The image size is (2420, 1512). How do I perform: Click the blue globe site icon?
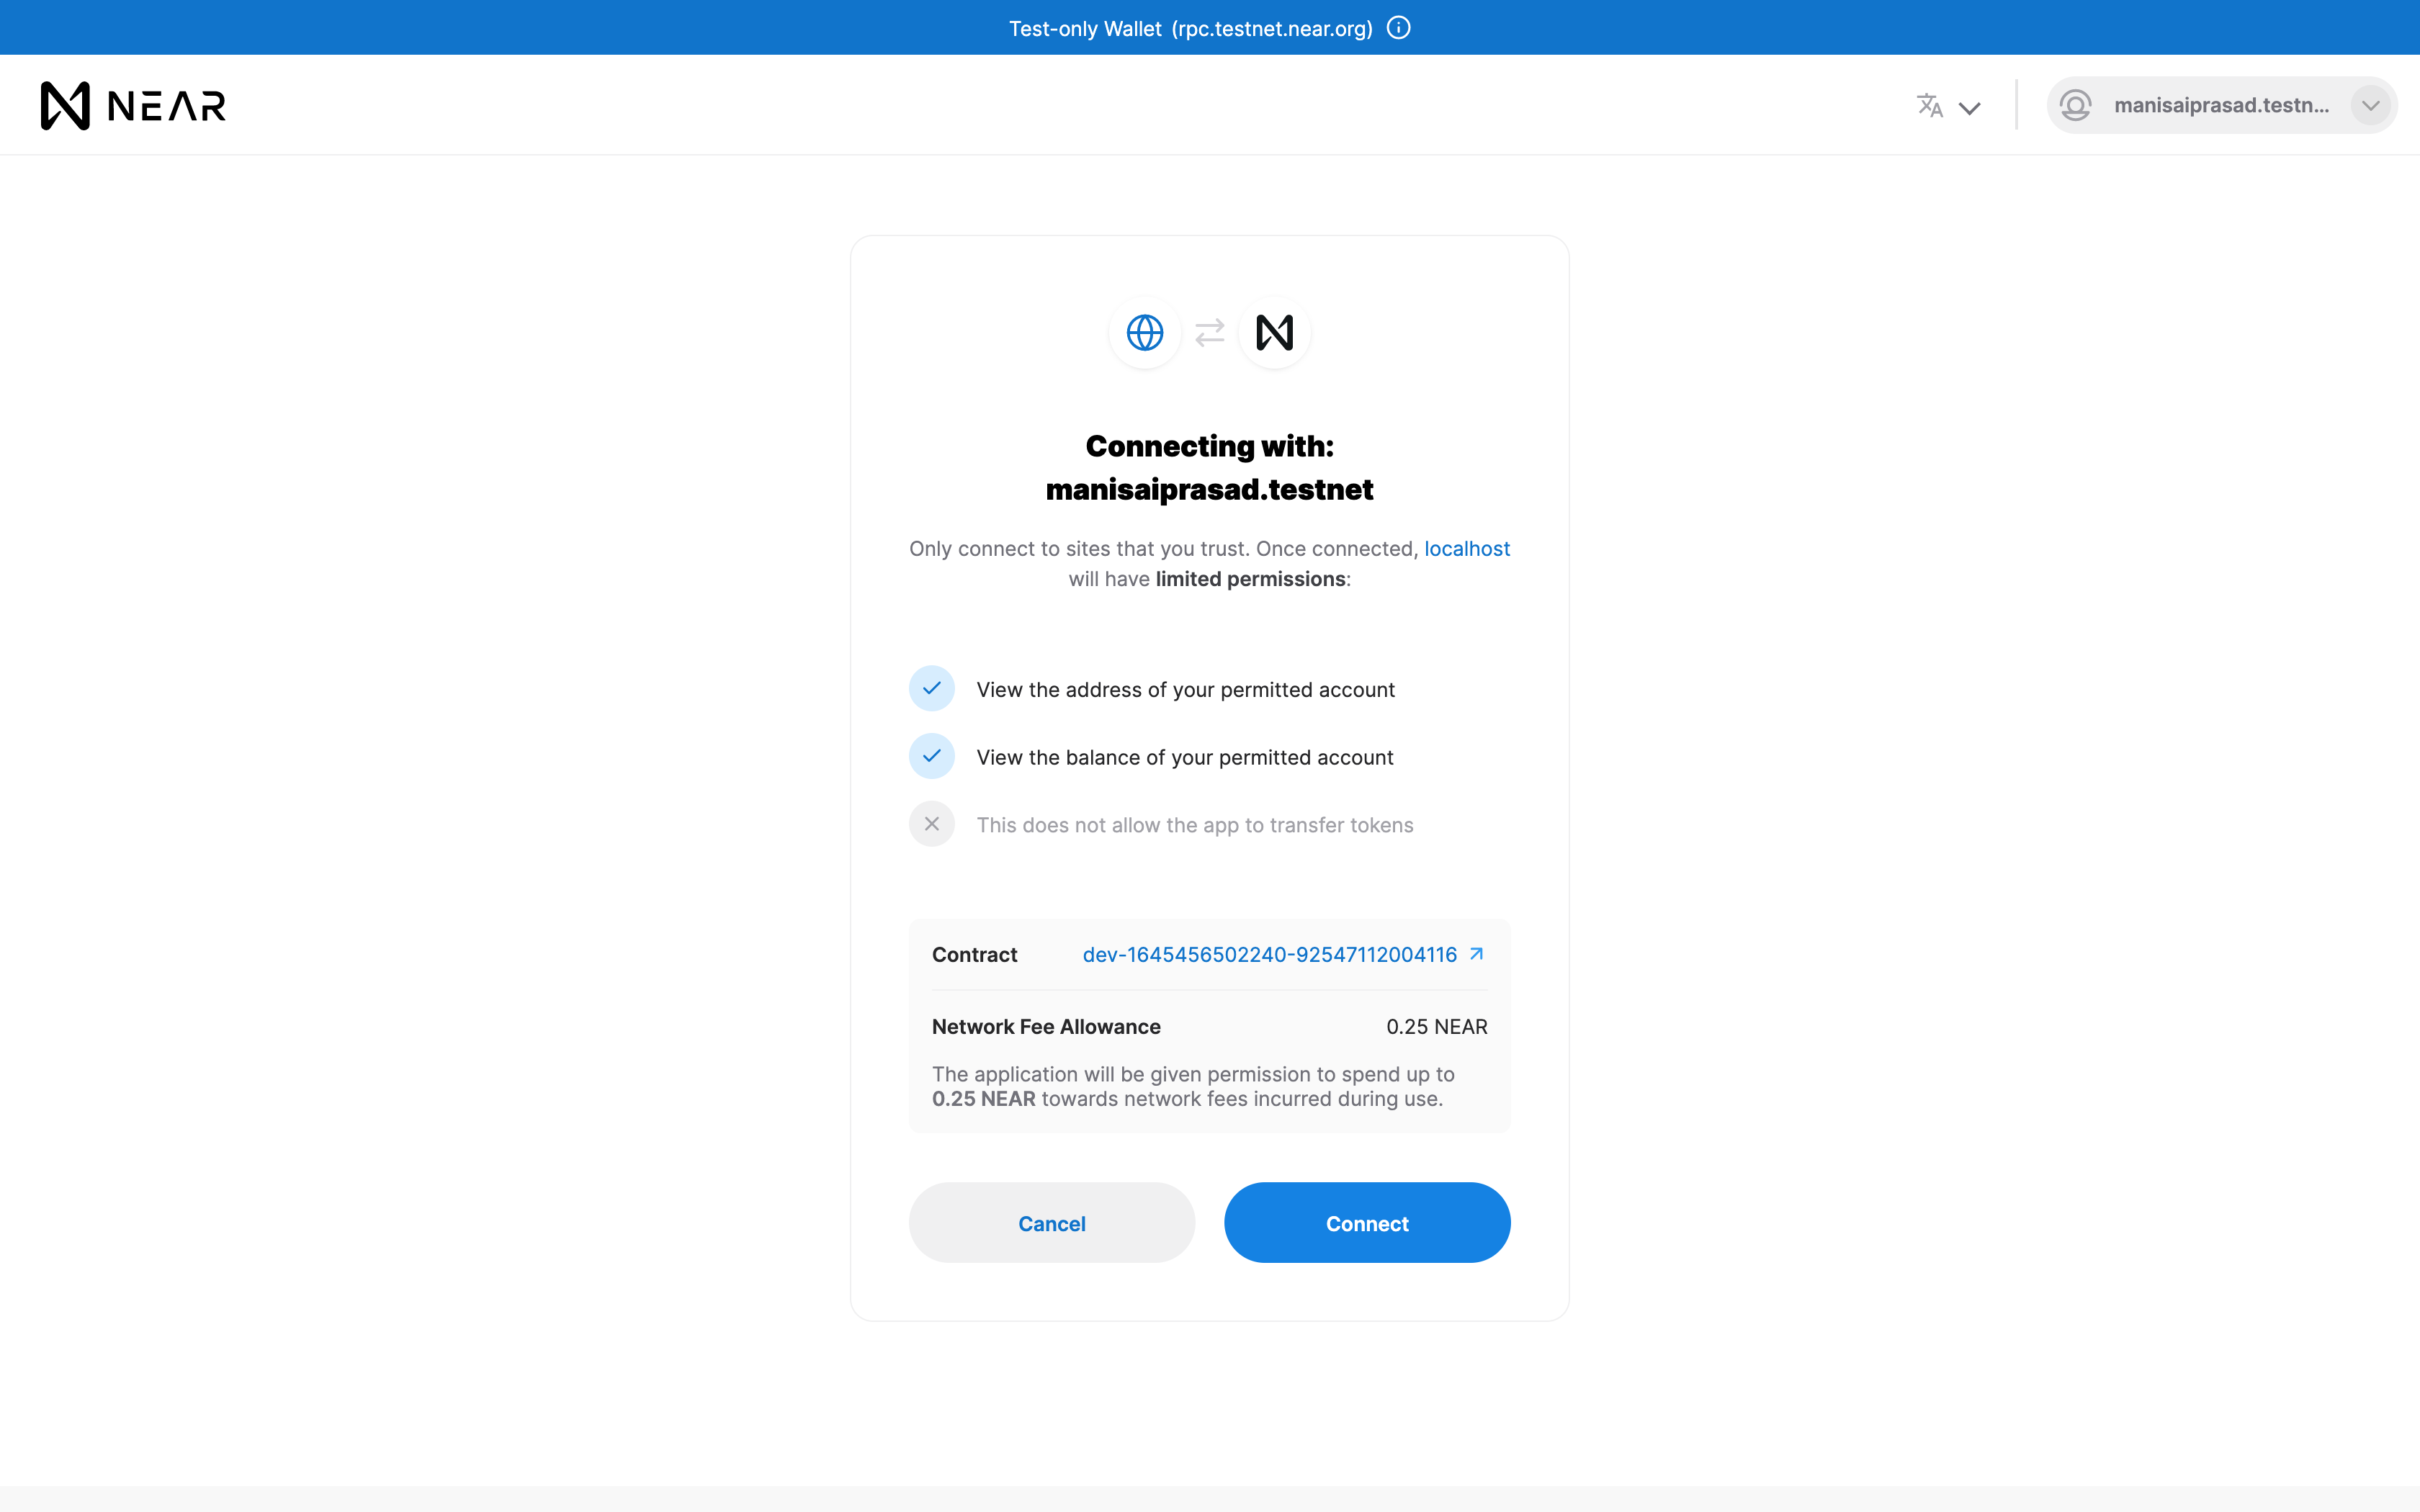point(1145,333)
